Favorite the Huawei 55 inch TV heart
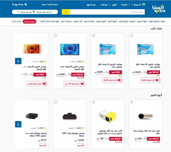The image size is (171, 152). click(131, 36)
